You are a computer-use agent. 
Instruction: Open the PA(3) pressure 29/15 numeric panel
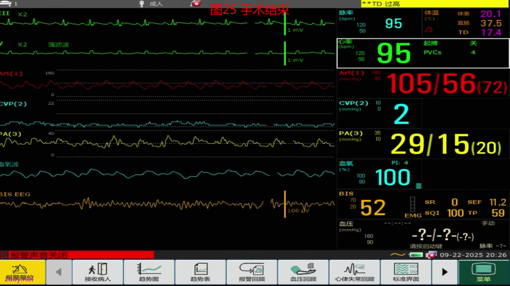(x=423, y=144)
